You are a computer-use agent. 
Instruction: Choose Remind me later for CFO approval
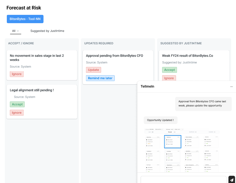pyautogui.click(x=100, y=78)
